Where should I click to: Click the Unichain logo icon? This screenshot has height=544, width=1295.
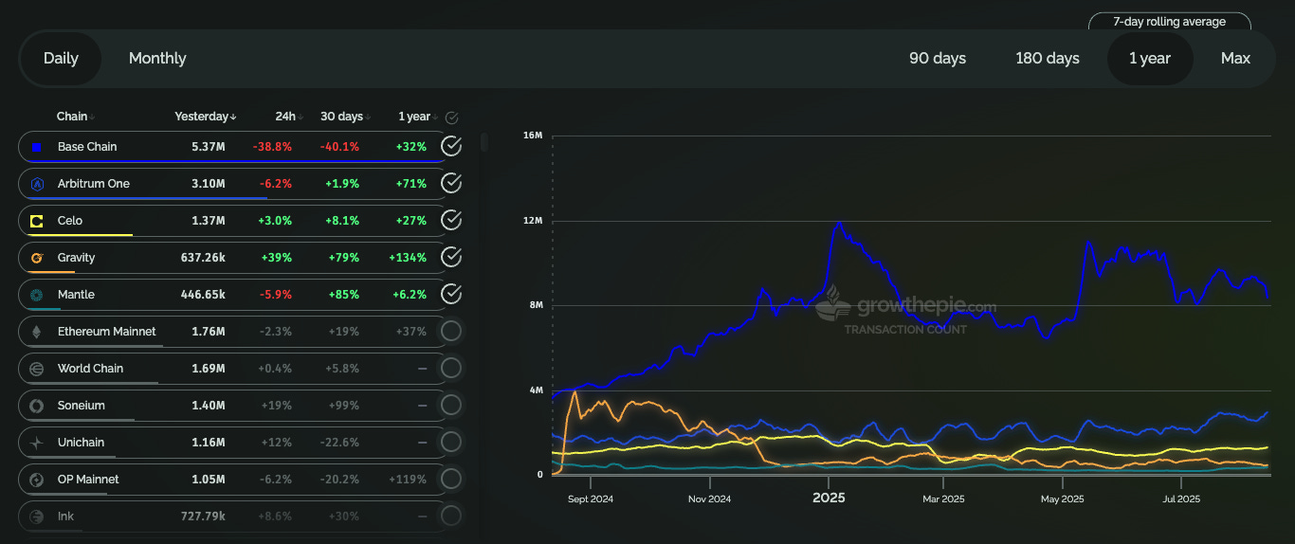(37, 443)
